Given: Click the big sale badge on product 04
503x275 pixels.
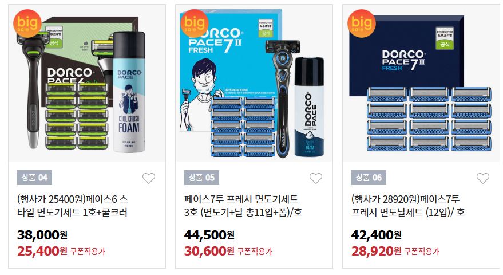Looking at the screenshot, I should pyautogui.click(x=27, y=23).
